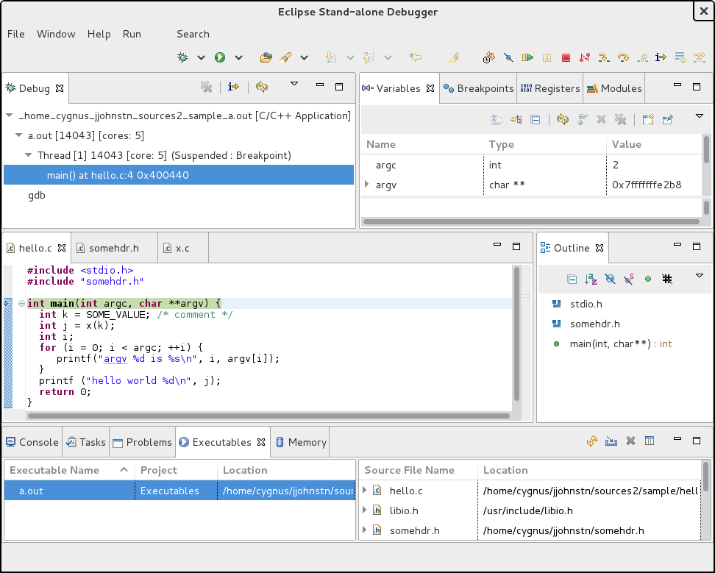Click the Variables view horizontal scrollbar
The width and height of the screenshot is (715, 573).
pos(531,222)
